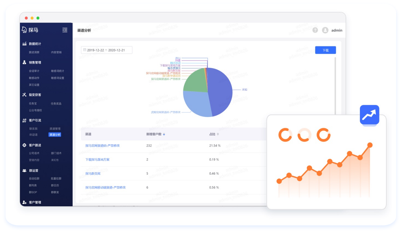Open the date range picker 2019-12-22 ~ 2020-12-21
The height and width of the screenshot is (233, 402).
[107, 50]
